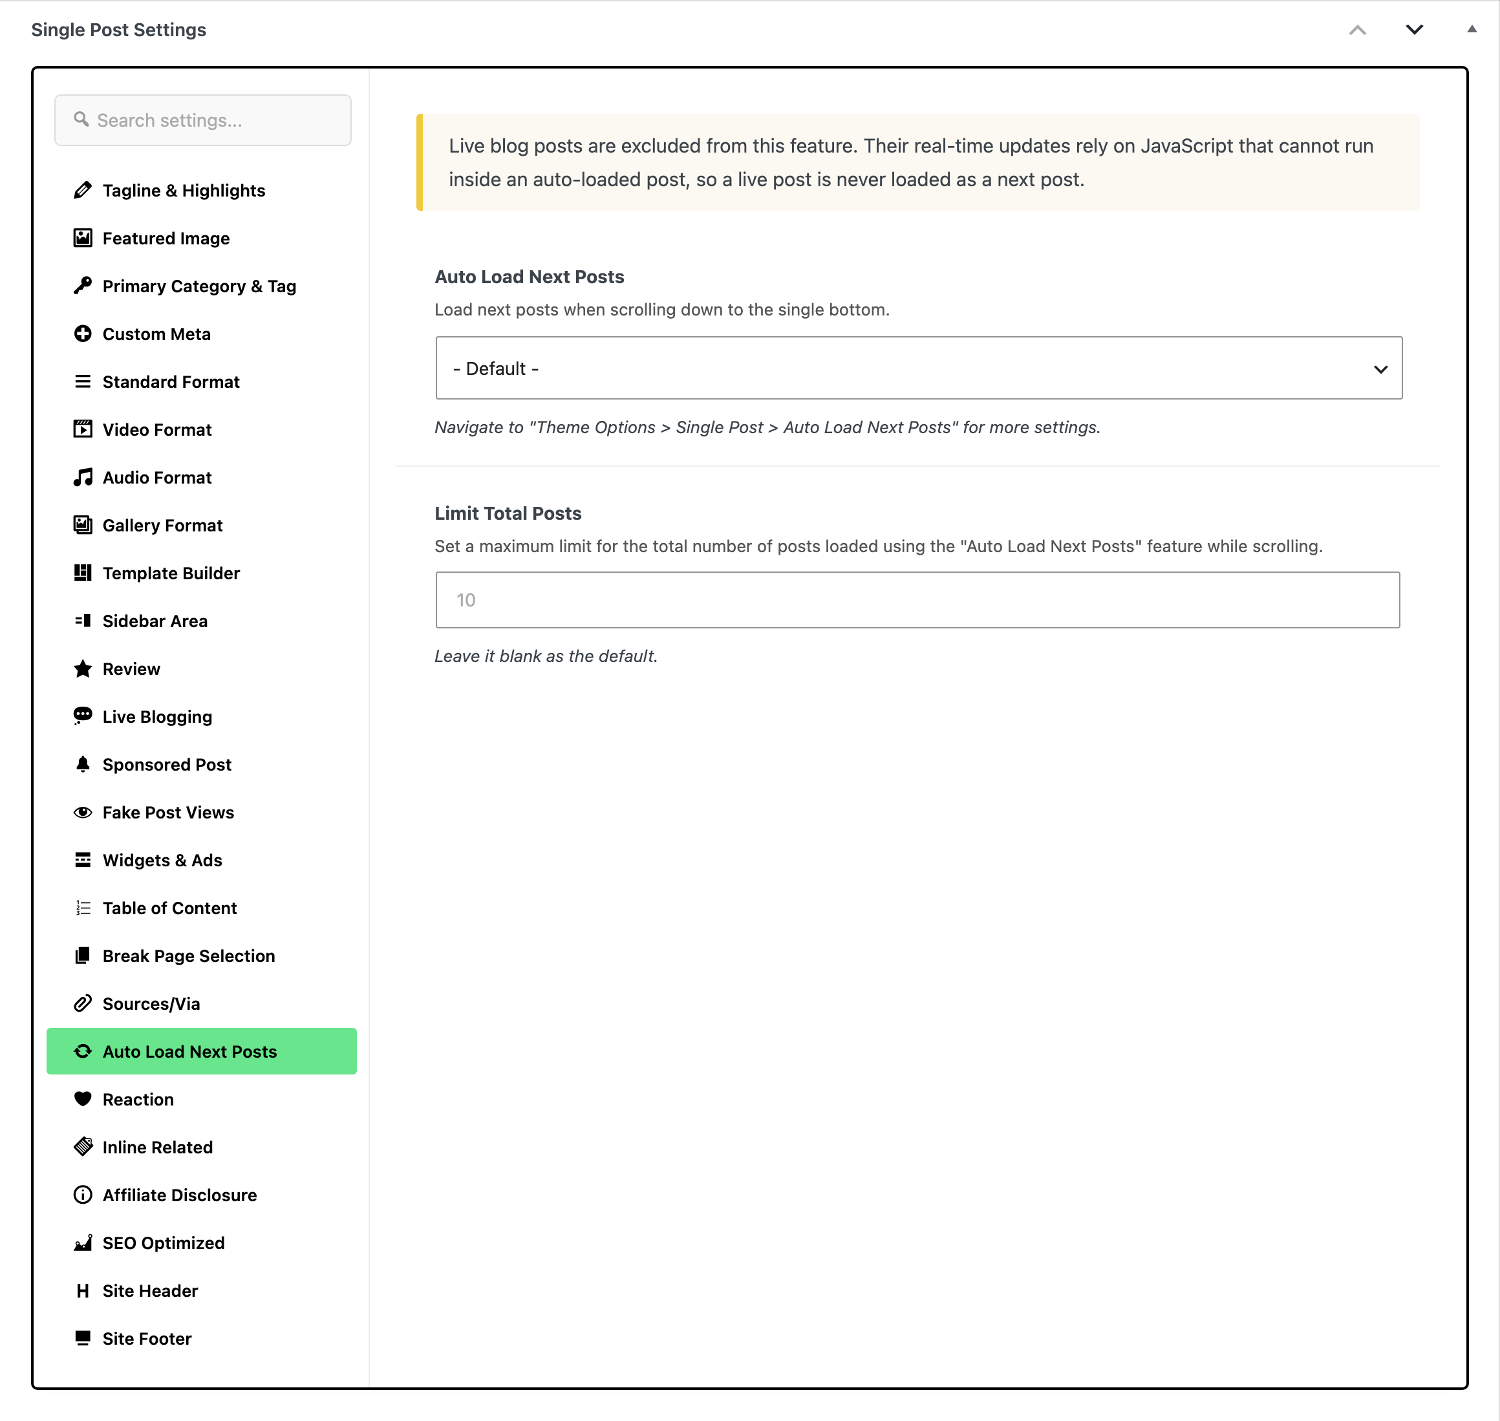Go to Table of Content settings
The width and height of the screenshot is (1500, 1421).
click(202, 908)
